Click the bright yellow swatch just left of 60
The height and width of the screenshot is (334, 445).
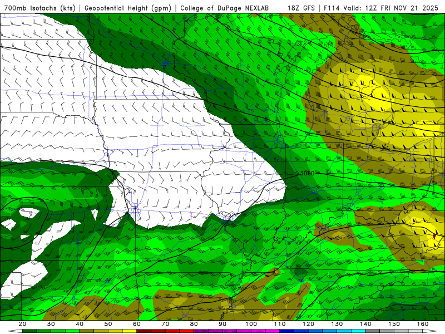pos(130,331)
